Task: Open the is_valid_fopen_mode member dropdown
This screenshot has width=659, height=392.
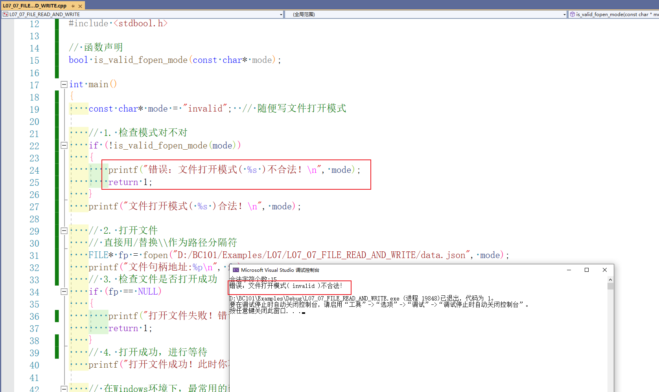Action: [x=614, y=14]
